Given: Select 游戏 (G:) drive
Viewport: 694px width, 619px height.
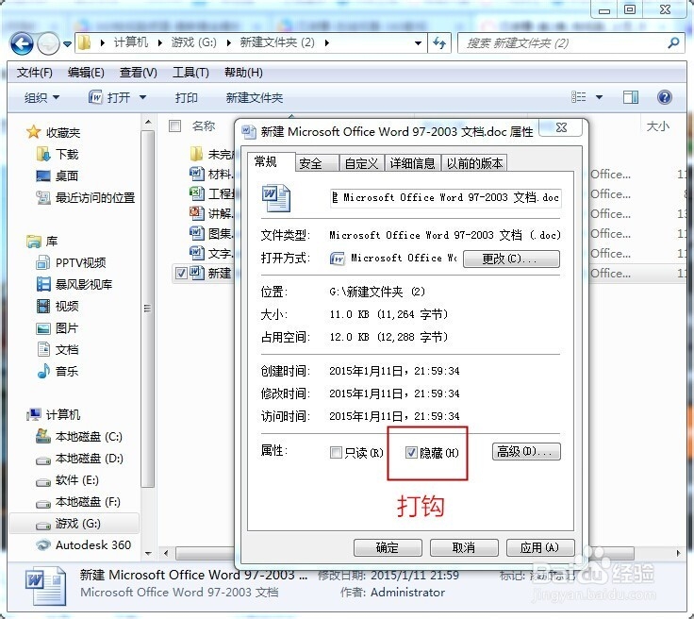Looking at the screenshot, I should 76,524.
